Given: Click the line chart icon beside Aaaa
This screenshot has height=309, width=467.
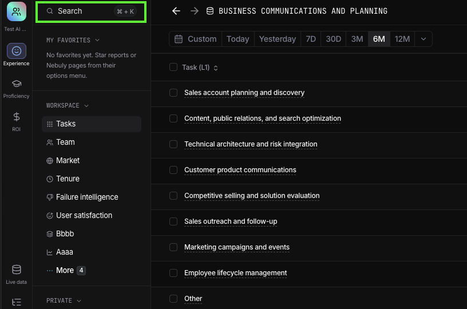Looking at the screenshot, I should pyautogui.click(x=50, y=252).
